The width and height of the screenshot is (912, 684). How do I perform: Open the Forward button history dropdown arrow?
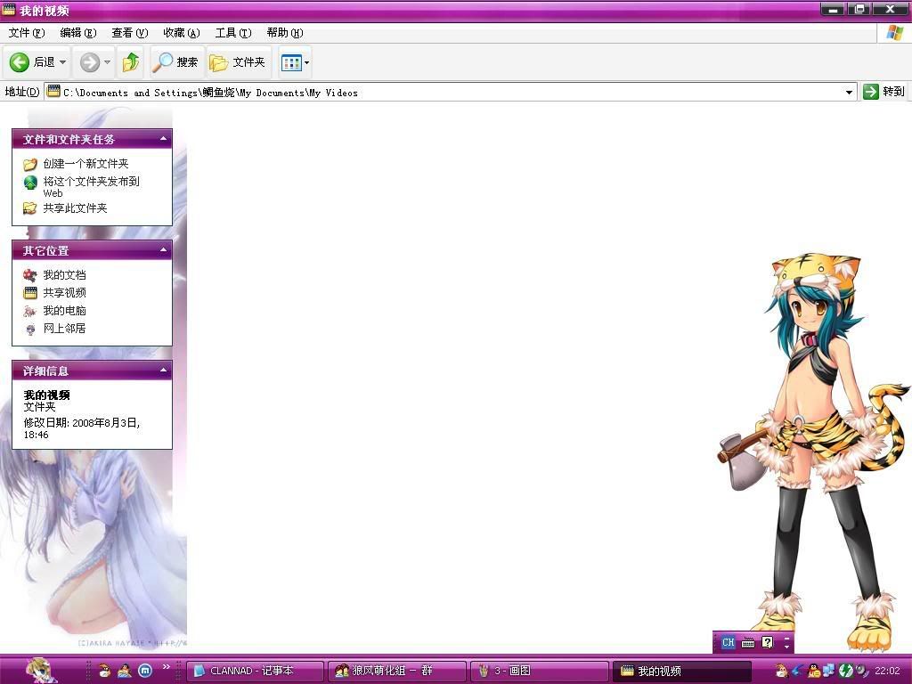click(x=108, y=62)
